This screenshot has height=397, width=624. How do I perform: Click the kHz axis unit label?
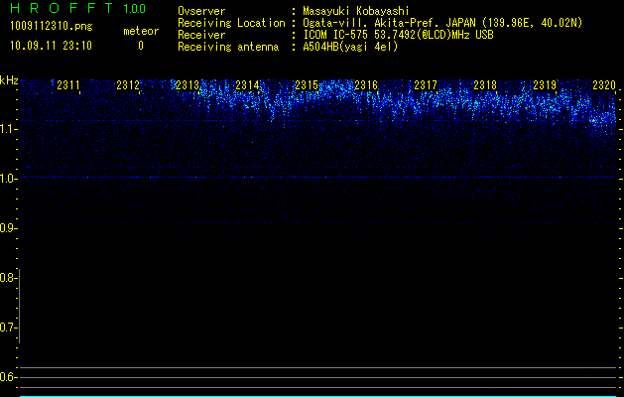pyautogui.click(x=9, y=80)
